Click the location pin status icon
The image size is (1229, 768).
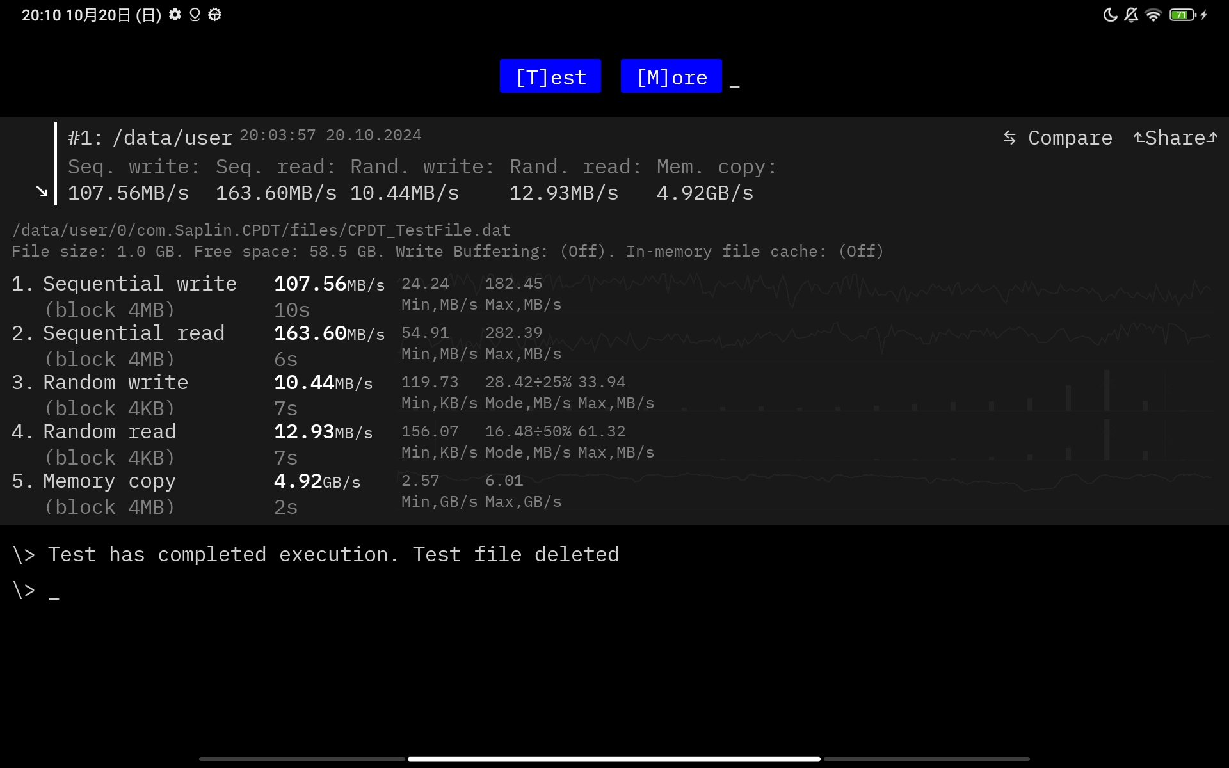(195, 15)
